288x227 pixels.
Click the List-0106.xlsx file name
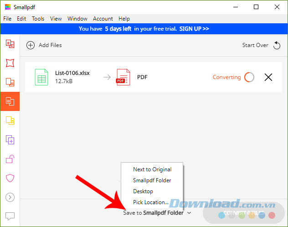click(x=72, y=73)
